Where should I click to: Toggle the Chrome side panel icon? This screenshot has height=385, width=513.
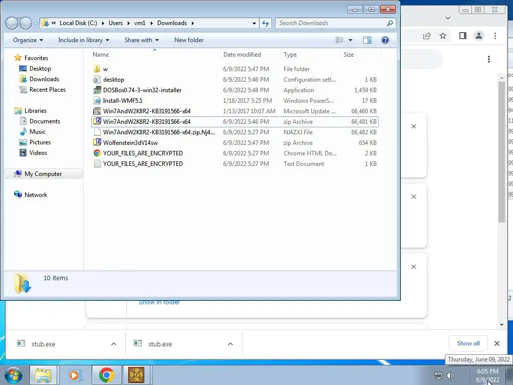pyautogui.click(x=462, y=36)
